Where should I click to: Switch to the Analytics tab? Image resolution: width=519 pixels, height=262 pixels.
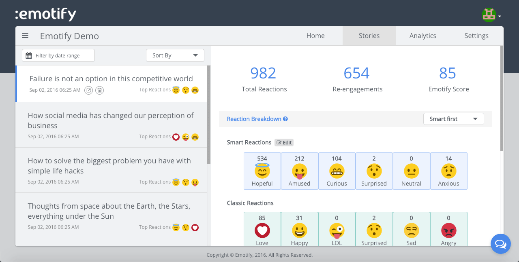[422, 36]
